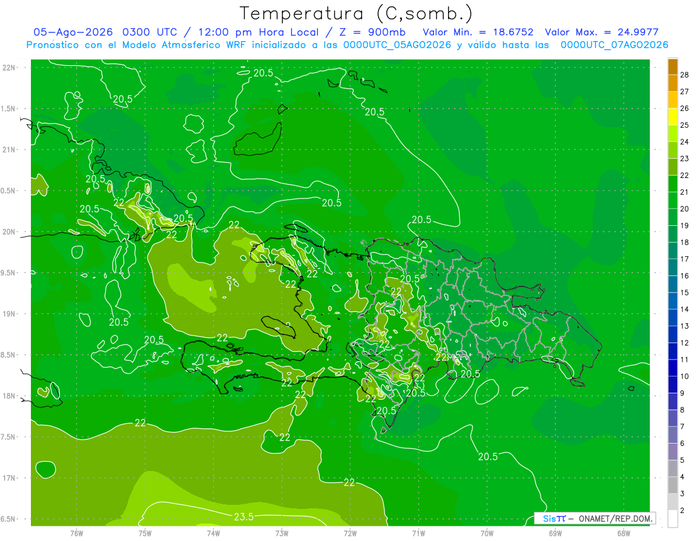
Task: Click the "70W" longitude axis label
Action: [x=487, y=533]
